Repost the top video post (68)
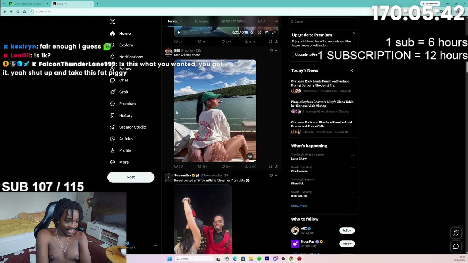468x263 pixels. click(201, 42)
